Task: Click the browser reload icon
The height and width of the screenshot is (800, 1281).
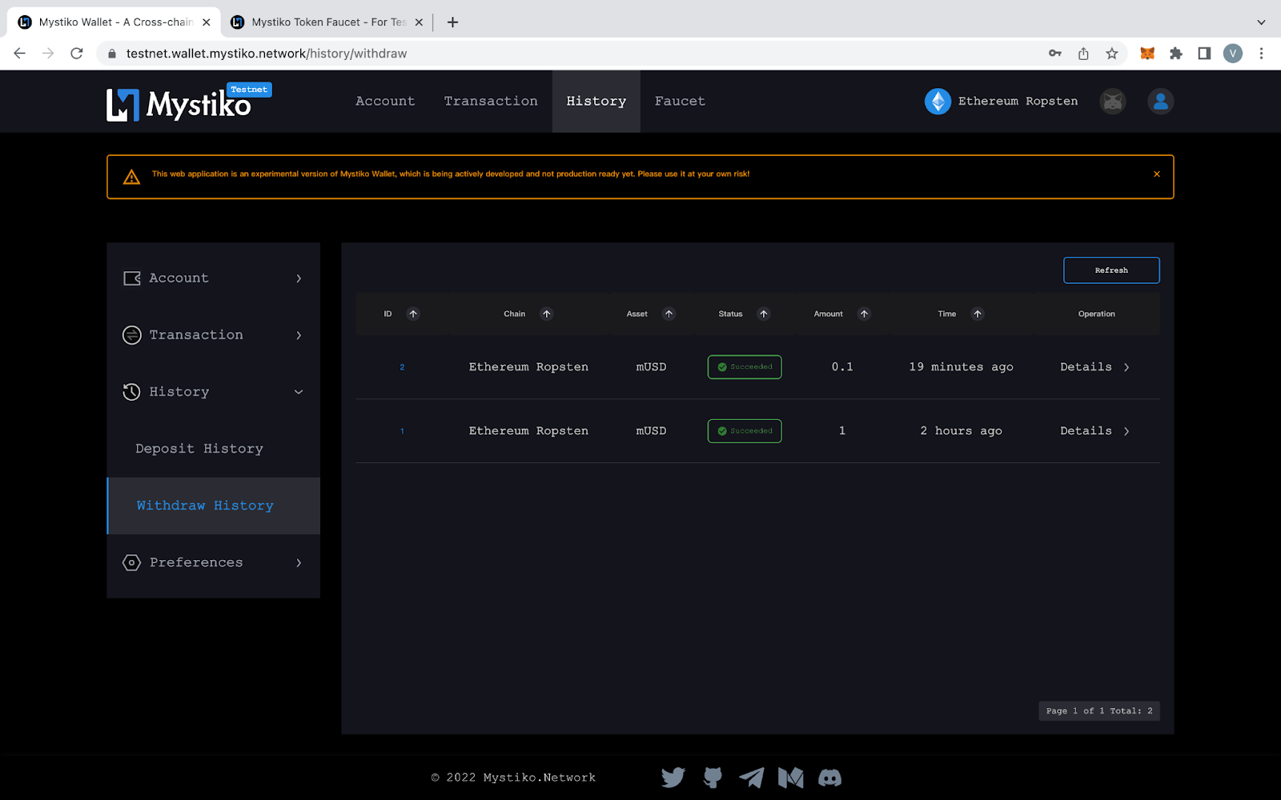Action: [x=77, y=54]
